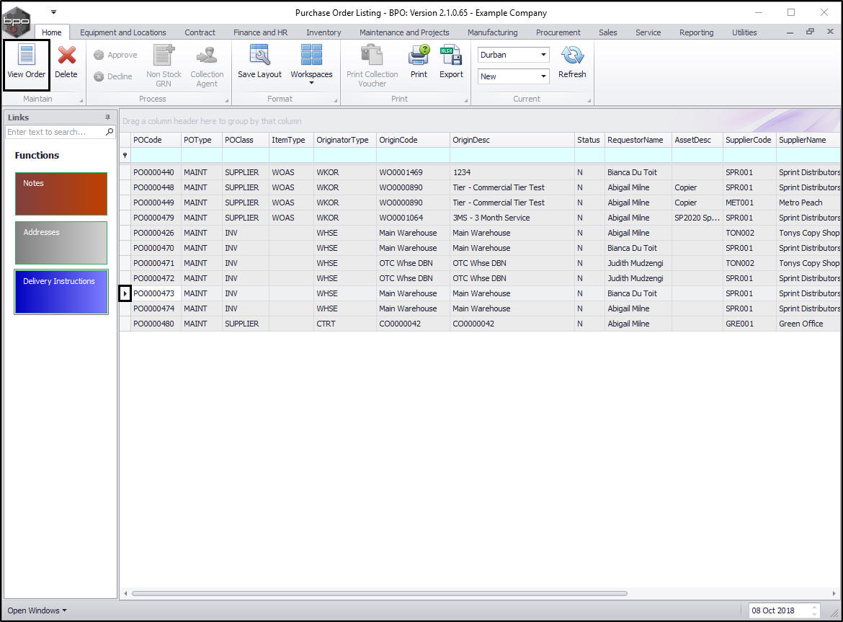
Task: Open the Sales tab
Action: pyautogui.click(x=608, y=32)
